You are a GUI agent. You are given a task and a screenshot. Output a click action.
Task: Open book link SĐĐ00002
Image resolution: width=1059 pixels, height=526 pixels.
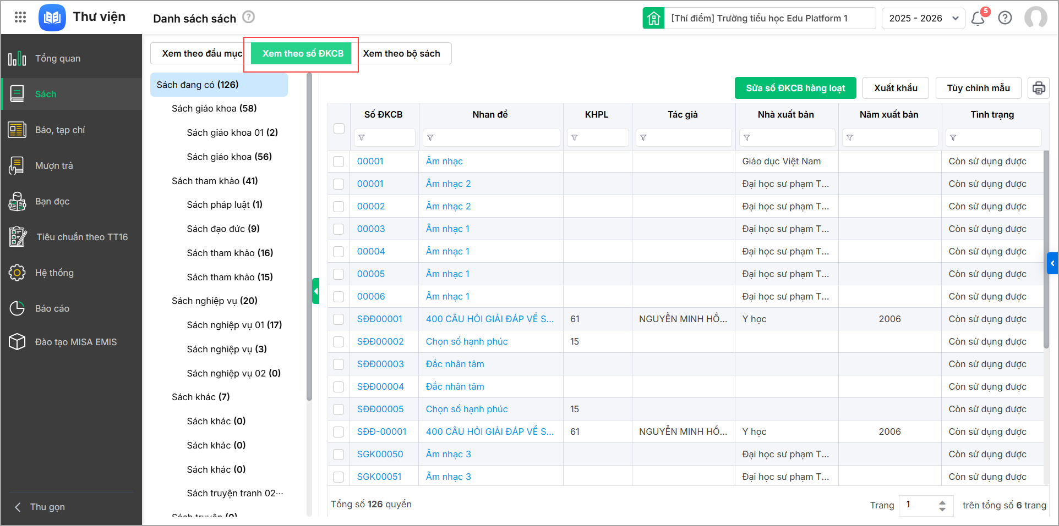click(x=380, y=341)
